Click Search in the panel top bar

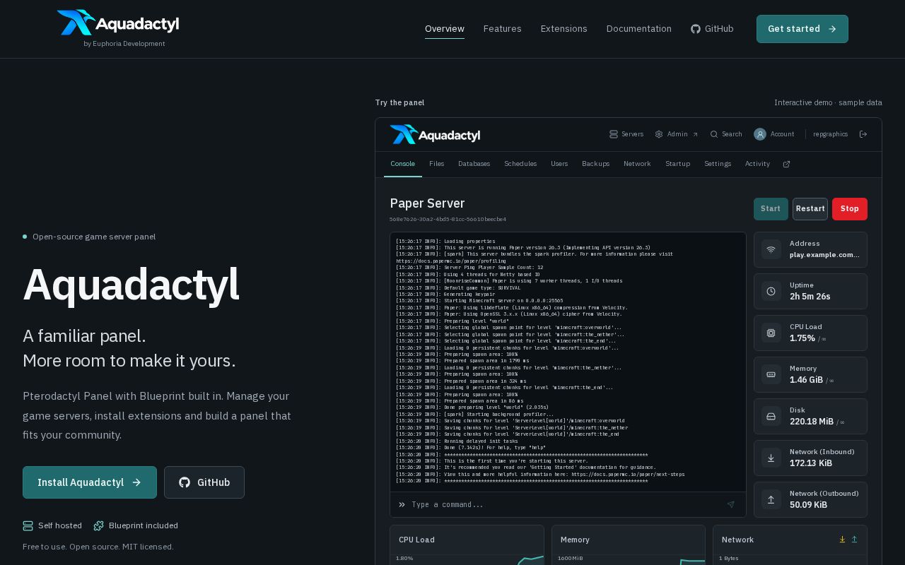point(726,134)
